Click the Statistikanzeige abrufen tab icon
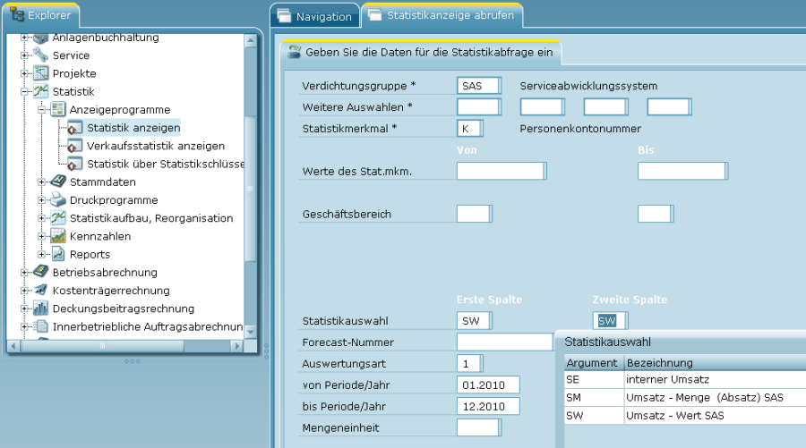806x448 pixels. point(374,15)
